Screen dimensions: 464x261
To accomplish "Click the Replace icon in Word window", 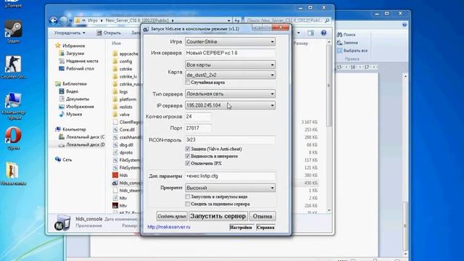I will pyautogui.click(x=339, y=43).
